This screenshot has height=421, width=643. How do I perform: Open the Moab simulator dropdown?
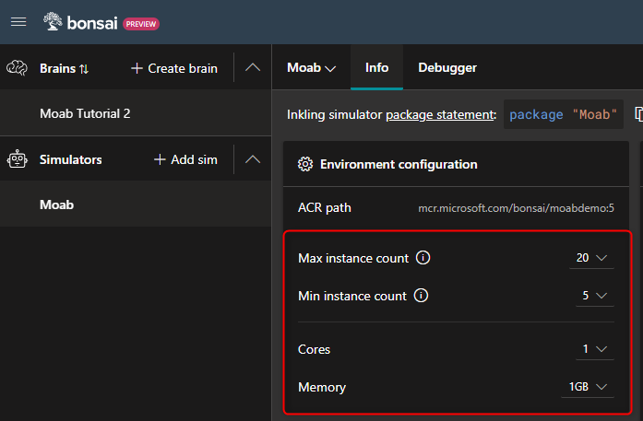click(x=311, y=67)
